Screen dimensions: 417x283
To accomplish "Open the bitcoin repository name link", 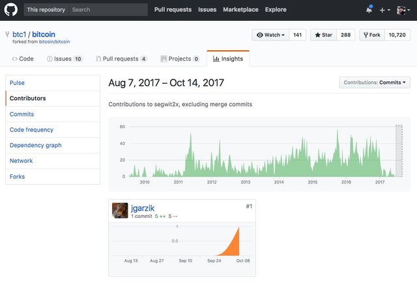I will coord(44,34).
